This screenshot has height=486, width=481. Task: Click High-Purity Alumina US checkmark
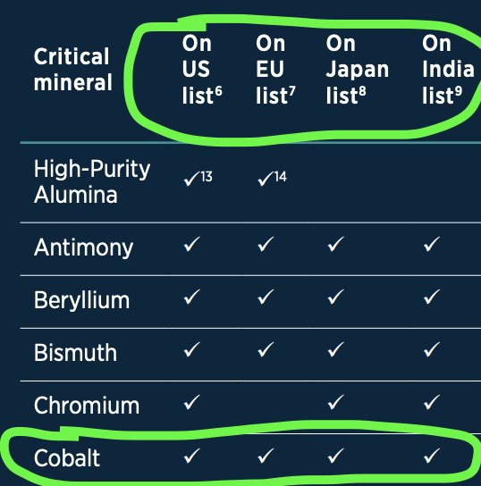coord(191,179)
